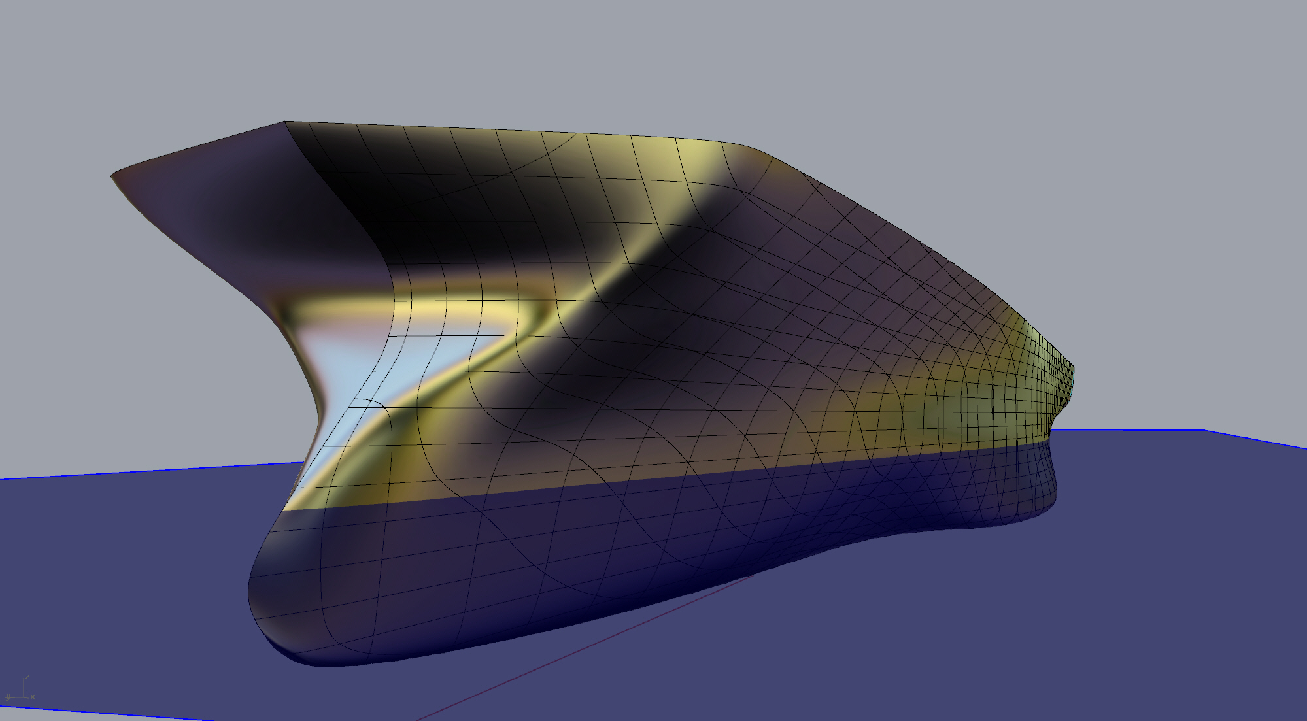Viewport: 1307px width, 721px height.
Task: Click the Y axis label on axis indicator
Action: pos(8,697)
